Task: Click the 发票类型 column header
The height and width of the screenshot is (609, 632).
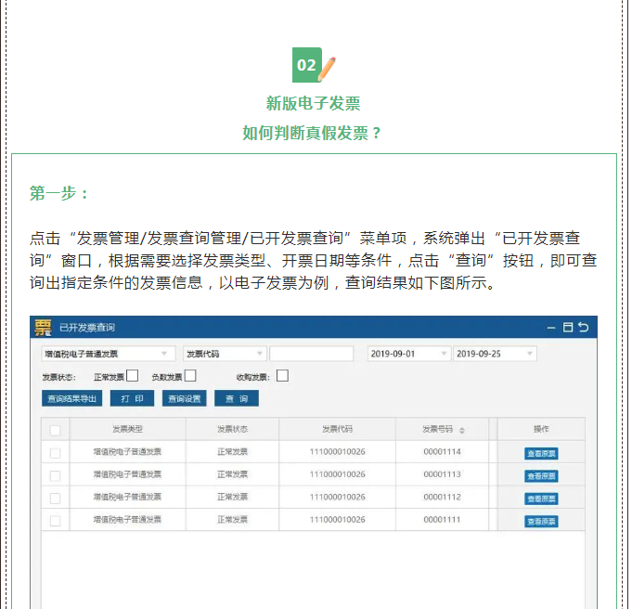Action: [x=127, y=429]
